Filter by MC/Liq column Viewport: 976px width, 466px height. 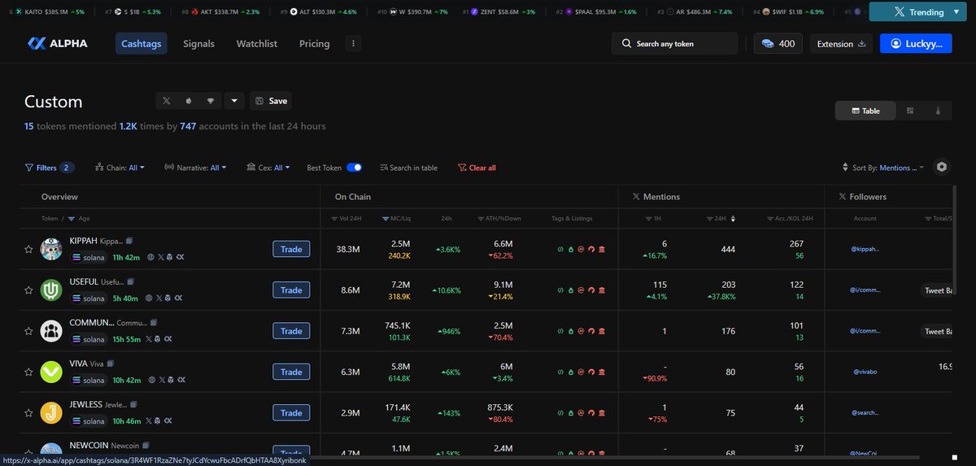pyautogui.click(x=399, y=219)
